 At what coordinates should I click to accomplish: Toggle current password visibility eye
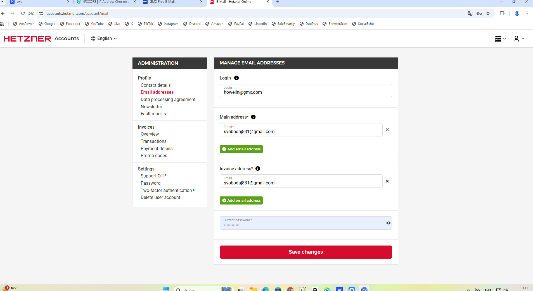pos(389,223)
